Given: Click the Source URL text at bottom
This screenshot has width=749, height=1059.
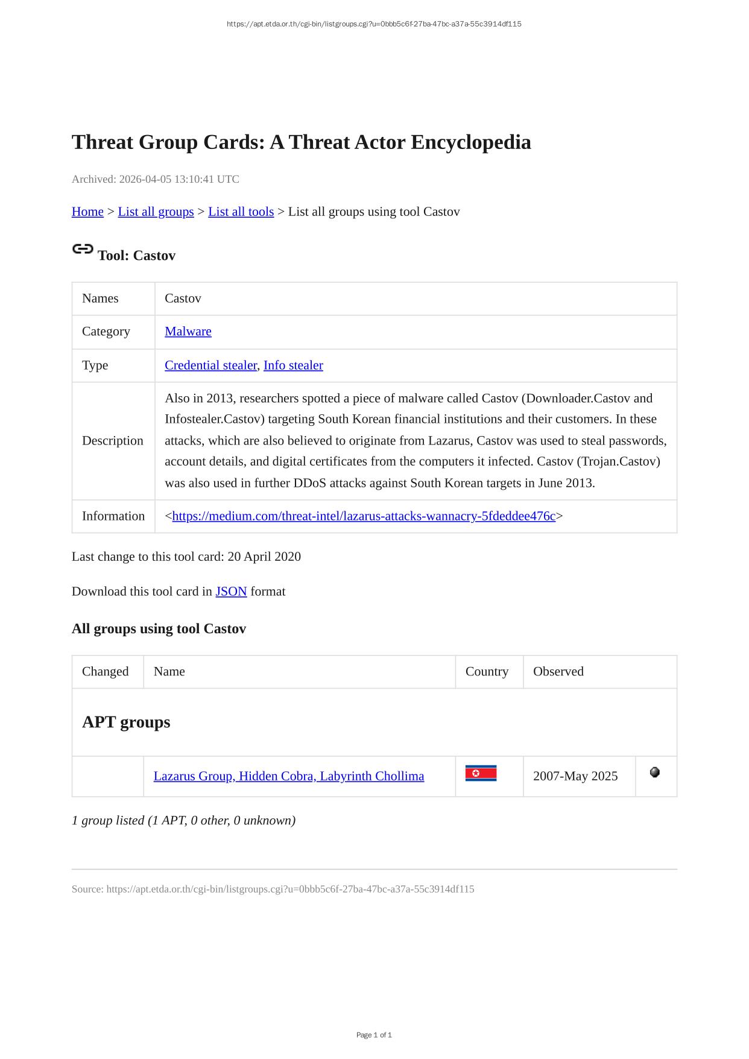Looking at the screenshot, I should (x=273, y=889).
